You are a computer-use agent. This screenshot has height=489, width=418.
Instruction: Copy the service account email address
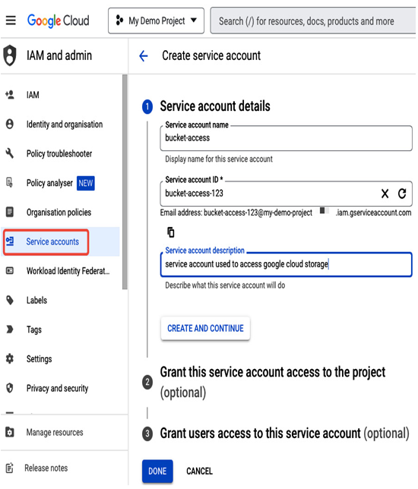171,233
